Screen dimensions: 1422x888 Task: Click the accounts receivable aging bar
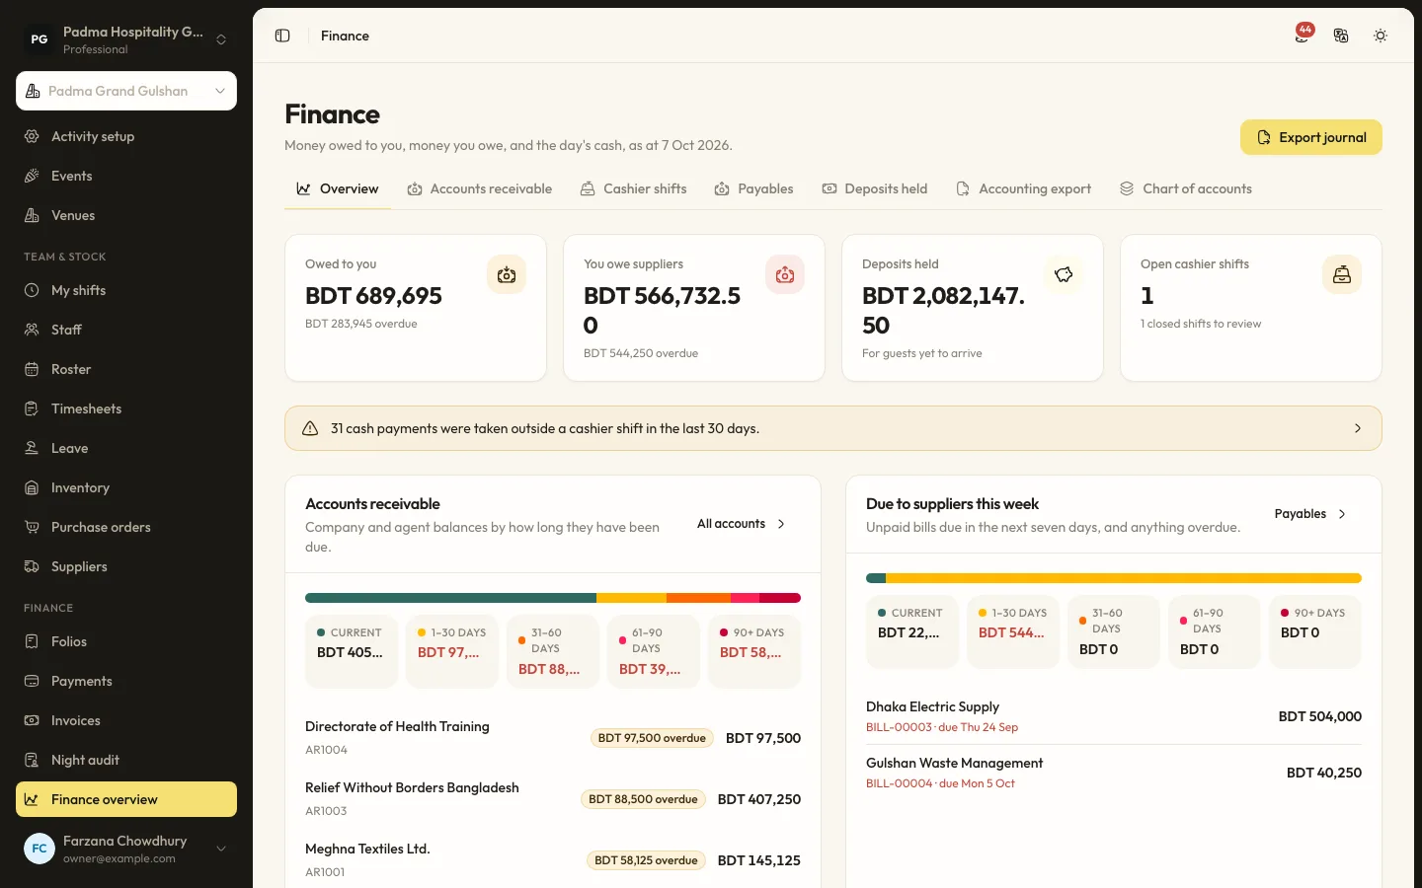coord(553,598)
